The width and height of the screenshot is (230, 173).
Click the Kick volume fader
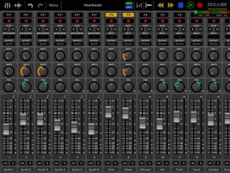click(x=108, y=112)
